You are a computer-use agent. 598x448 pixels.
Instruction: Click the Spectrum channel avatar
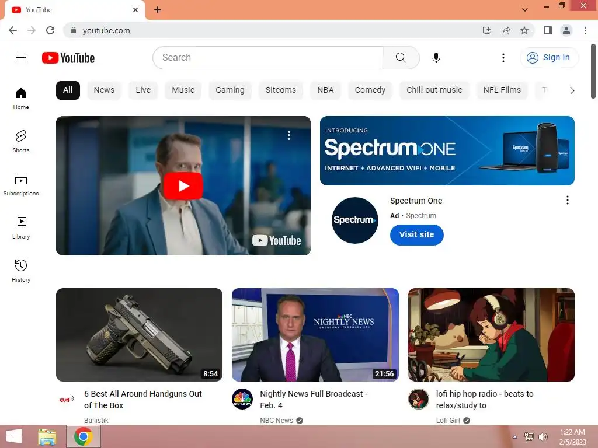354,220
